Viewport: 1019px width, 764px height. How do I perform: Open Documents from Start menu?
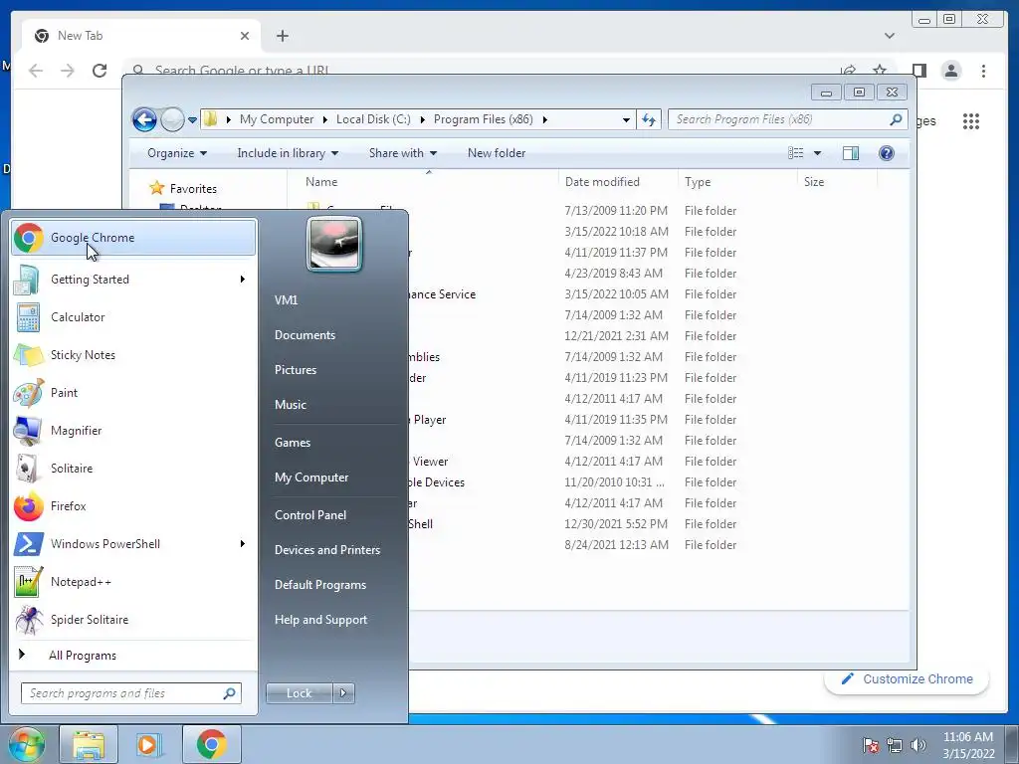(x=305, y=335)
